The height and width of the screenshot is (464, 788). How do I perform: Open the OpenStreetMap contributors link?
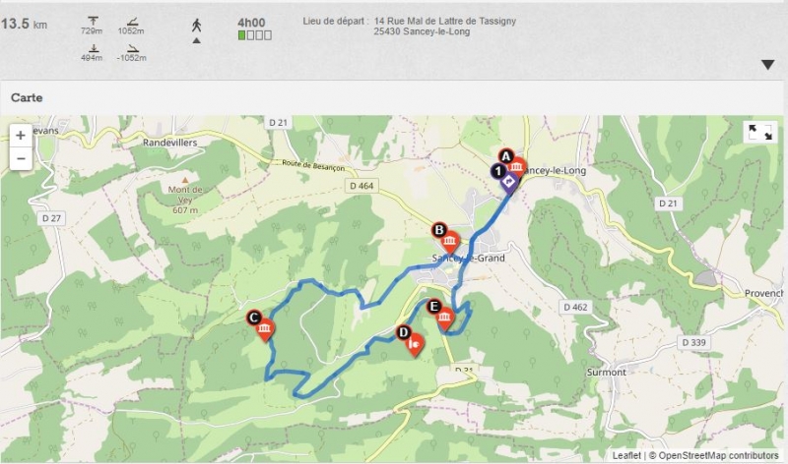718,455
